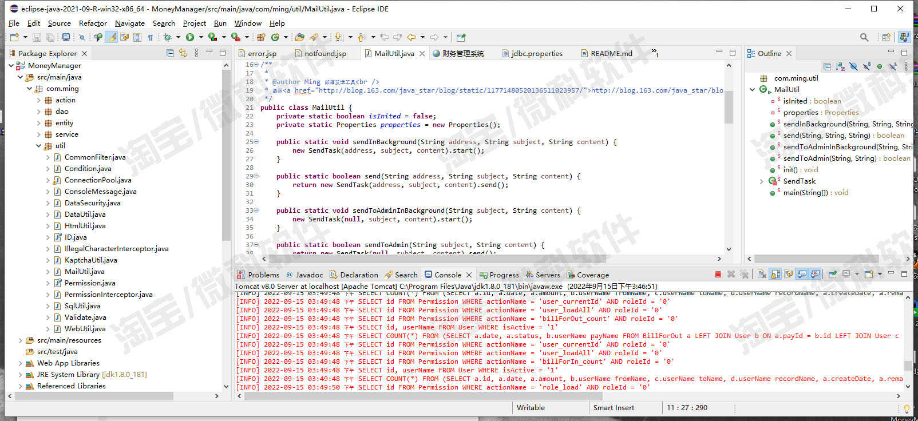Expand the action package
The height and width of the screenshot is (421, 918).
click(x=38, y=100)
